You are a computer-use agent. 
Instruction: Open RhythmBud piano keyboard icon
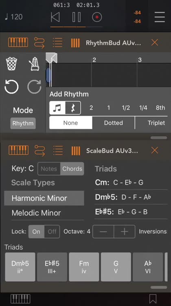pyautogui.click(x=18, y=42)
